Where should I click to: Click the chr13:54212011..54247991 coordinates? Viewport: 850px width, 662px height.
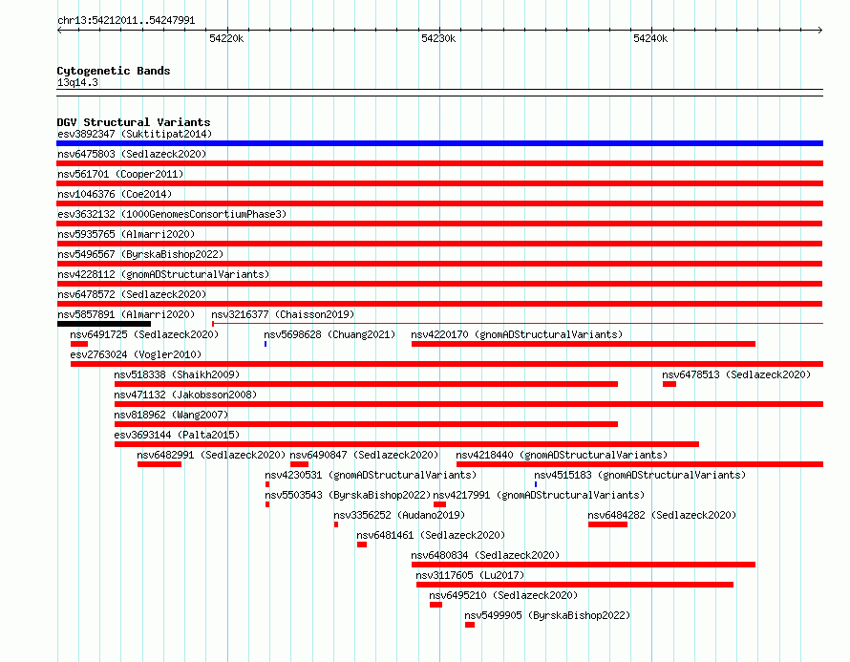click(x=126, y=20)
